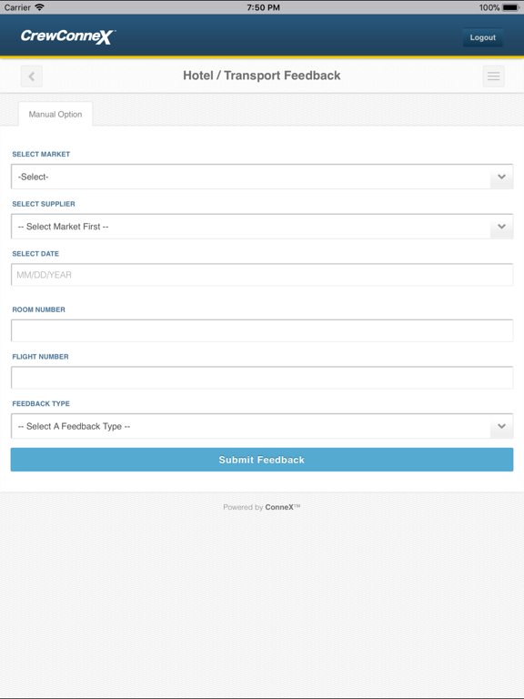Click the ROOM NUMBER label
Image resolution: width=524 pixels, height=699 pixels.
pyautogui.click(x=39, y=309)
